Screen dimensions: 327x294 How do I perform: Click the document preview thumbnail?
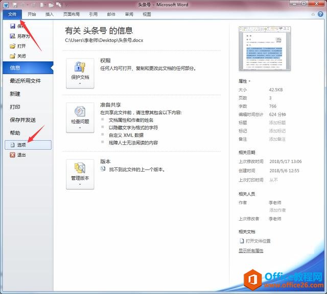point(265,49)
